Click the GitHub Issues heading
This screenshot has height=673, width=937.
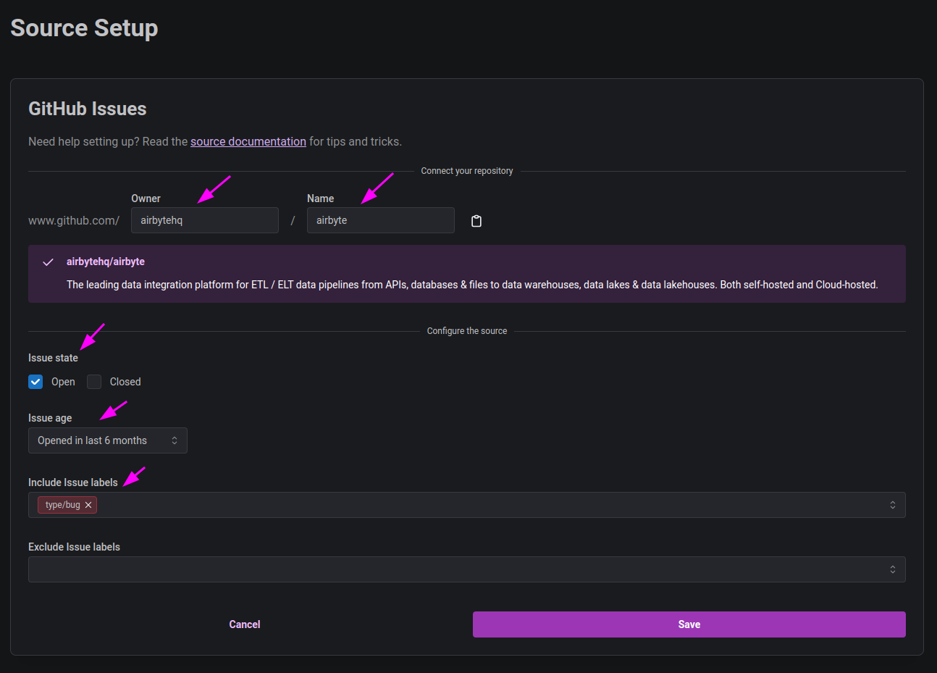click(88, 109)
